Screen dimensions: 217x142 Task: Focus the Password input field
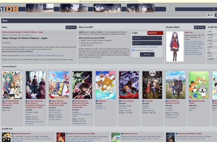pos(147,43)
